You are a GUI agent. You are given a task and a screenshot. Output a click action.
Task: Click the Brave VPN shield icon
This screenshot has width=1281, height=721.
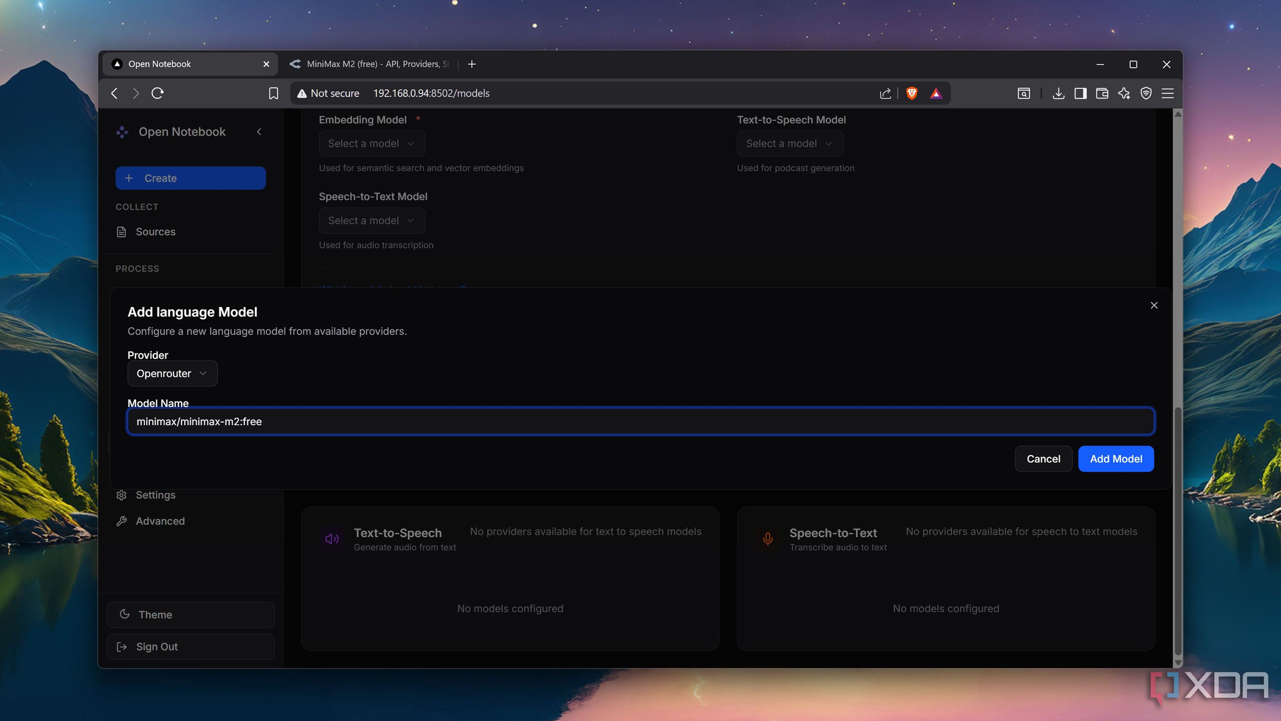point(1146,93)
